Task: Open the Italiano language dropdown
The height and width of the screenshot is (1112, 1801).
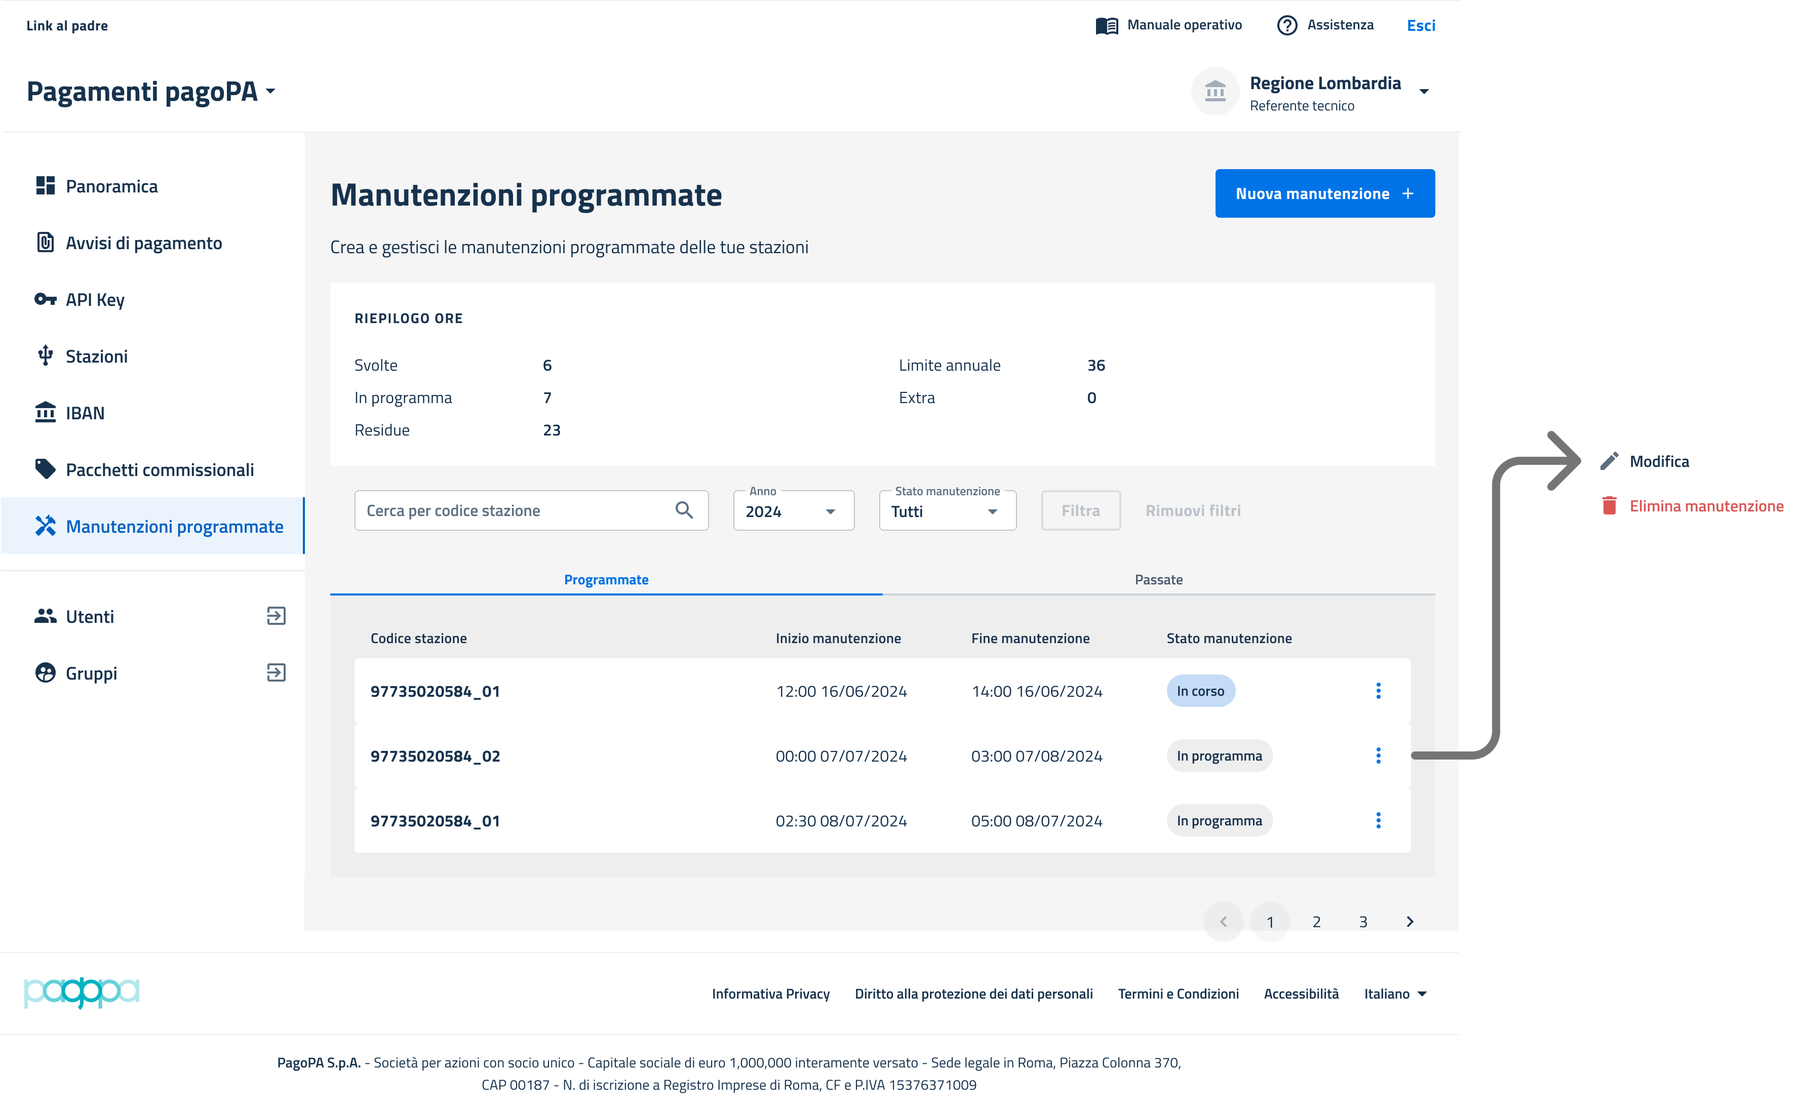Action: [x=1395, y=994]
